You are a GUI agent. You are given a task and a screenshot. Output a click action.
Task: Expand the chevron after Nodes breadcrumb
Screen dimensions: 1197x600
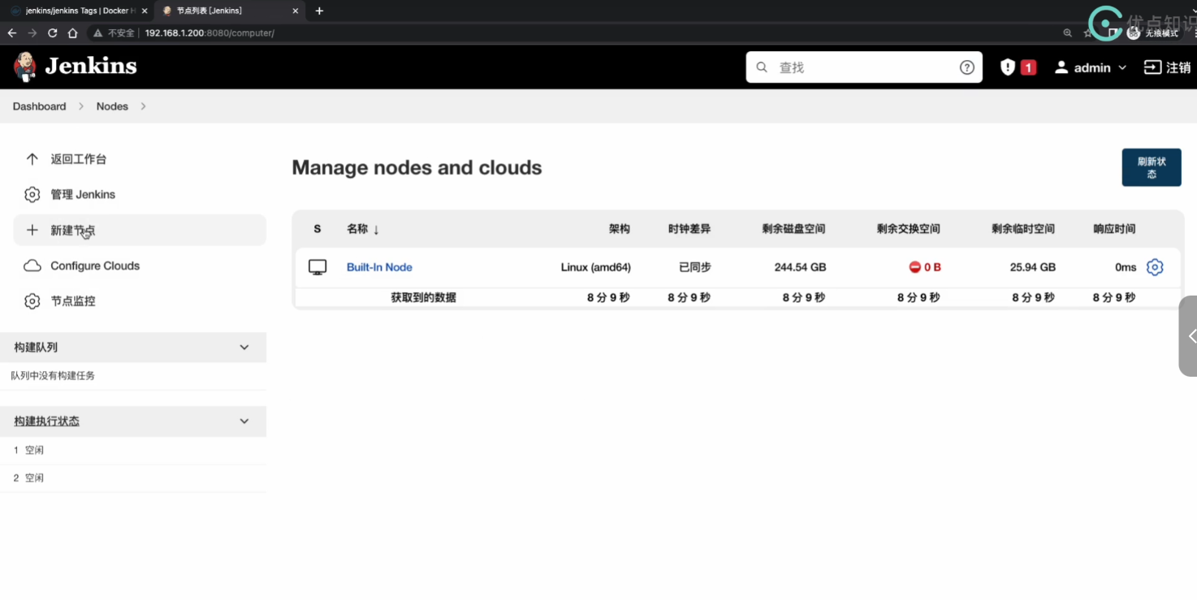[x=143, y=106]
